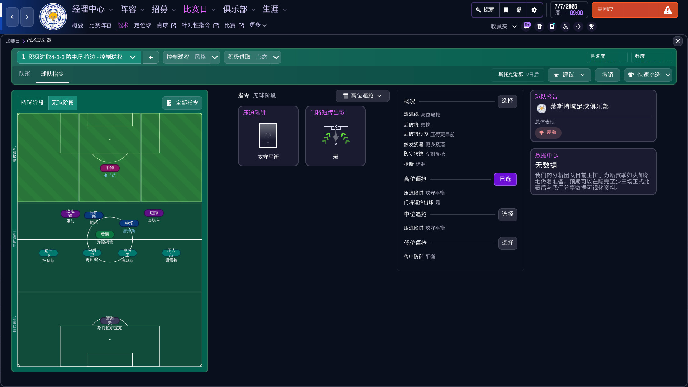The image size is (688, 387).
Task: Open the 招募 top menu
Action: coord(163,9)
